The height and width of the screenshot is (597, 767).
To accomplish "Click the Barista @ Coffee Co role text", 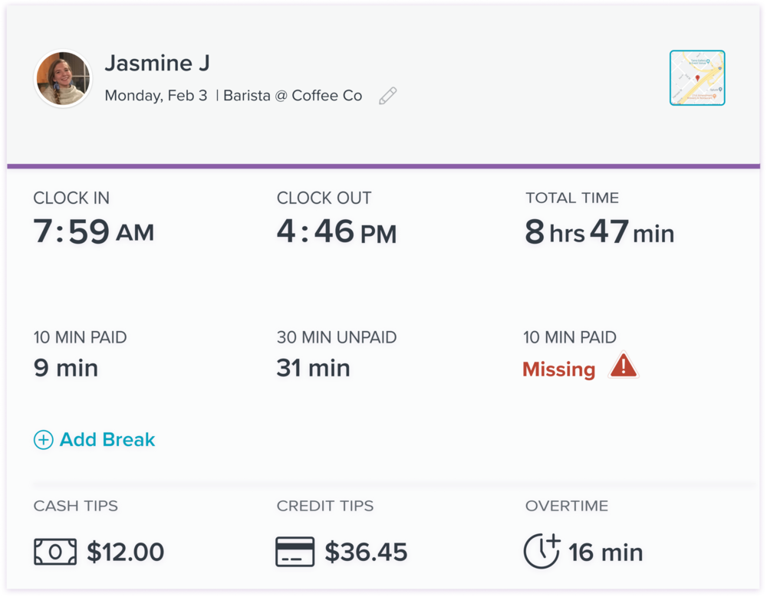I will pyautogui.click(x=292, y=95).
